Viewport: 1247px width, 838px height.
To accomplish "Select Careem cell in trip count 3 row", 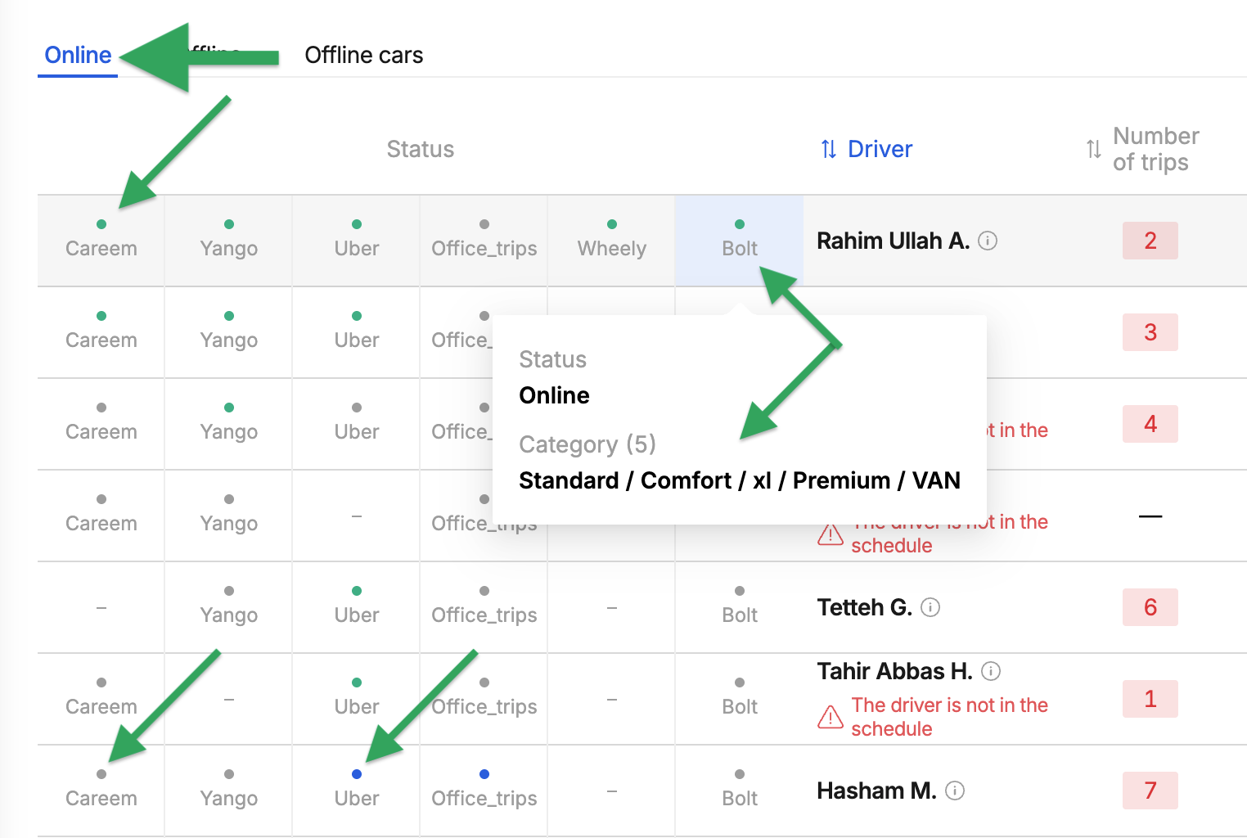I will click(101, 332).
